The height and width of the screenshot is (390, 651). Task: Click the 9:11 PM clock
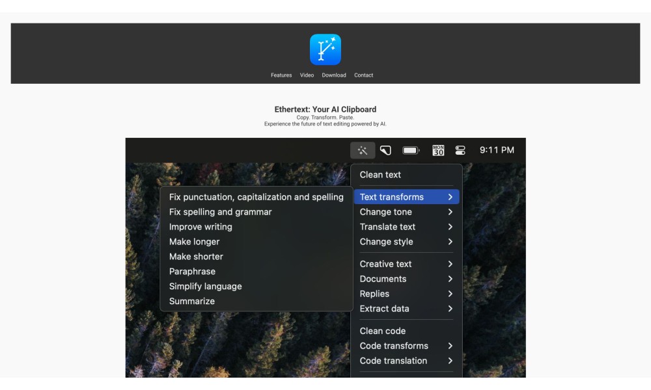497,150
